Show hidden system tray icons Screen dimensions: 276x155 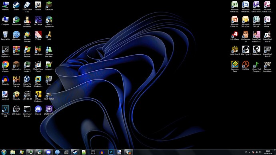tap(250, 152)
